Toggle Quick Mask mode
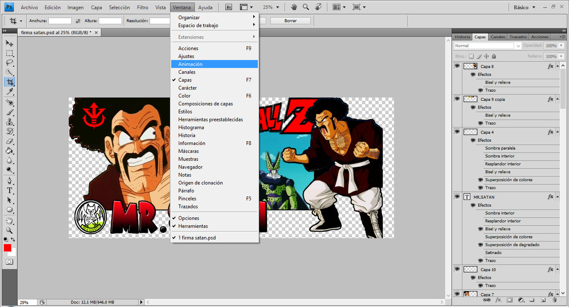The height and width of the screenshot is (307, 569). tap(9, 262)
